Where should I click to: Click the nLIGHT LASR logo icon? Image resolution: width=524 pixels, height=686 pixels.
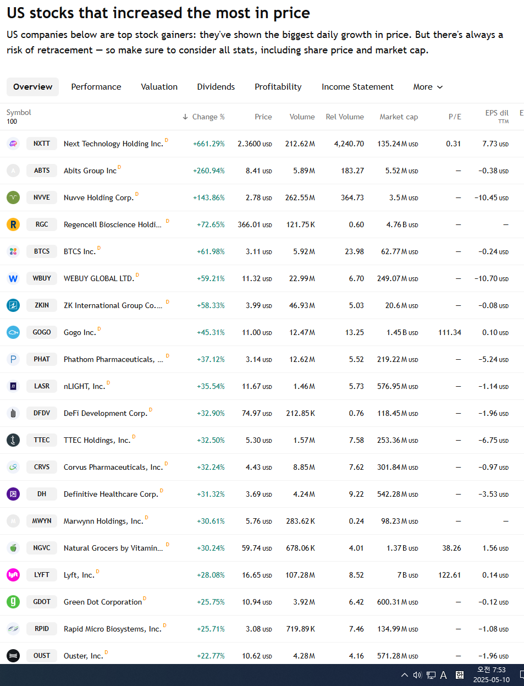[13, 386]
